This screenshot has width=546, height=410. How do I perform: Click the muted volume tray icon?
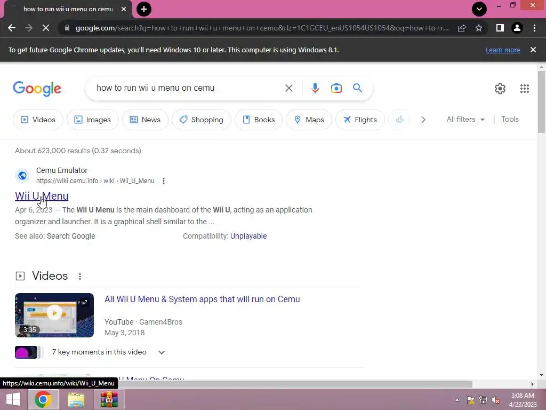[x=496, y=400]
